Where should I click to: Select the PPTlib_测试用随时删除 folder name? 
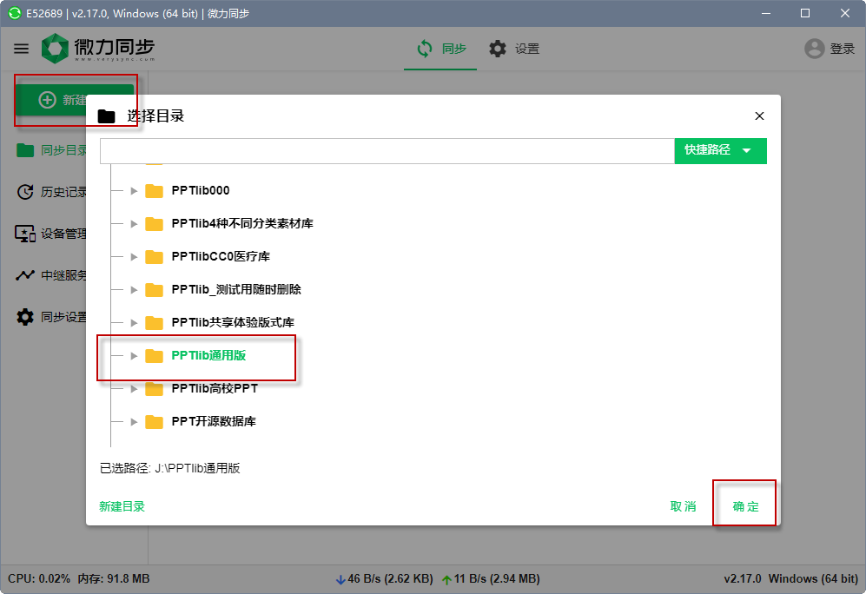coord(236,289)
